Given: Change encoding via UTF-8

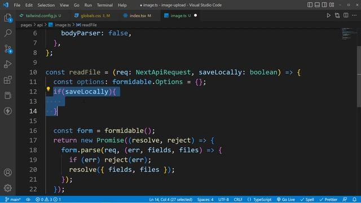Looking at the screenshot, I should tap(223, 199).
